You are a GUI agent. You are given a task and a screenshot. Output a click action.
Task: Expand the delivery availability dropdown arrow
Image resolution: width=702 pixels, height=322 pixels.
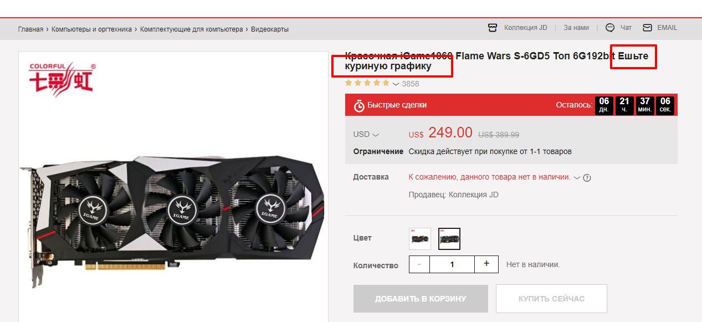pos(577,178)
